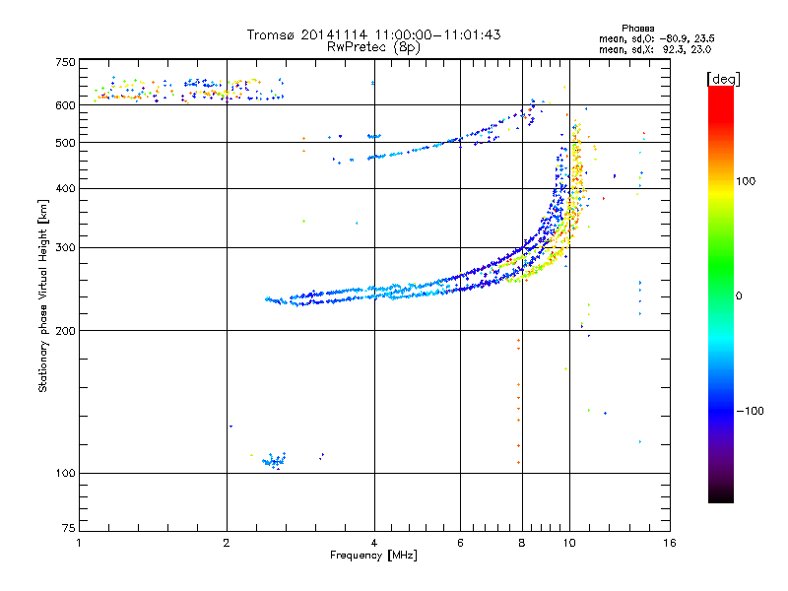The width and height of the screenshot is (788, 591).
Task: Click the '600' y-axis tick label
Action: click(66, 105)
